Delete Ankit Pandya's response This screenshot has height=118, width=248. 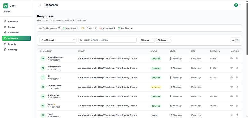click(237, 96)
